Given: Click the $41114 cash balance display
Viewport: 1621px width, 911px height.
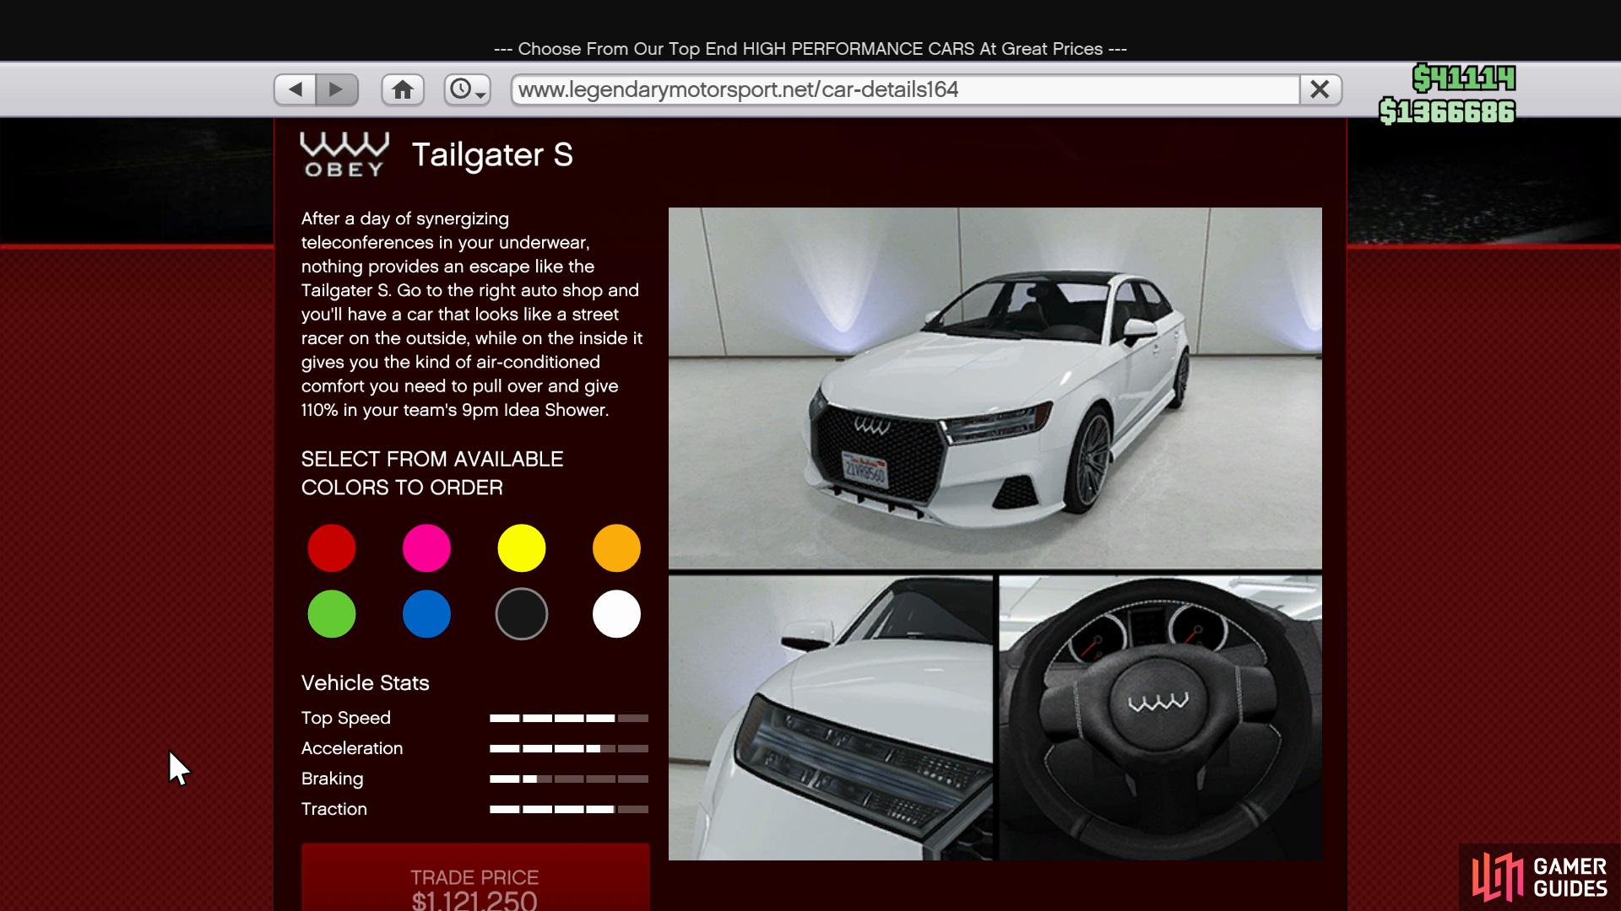Looking at the screenshot, I should coord(1464,78).
